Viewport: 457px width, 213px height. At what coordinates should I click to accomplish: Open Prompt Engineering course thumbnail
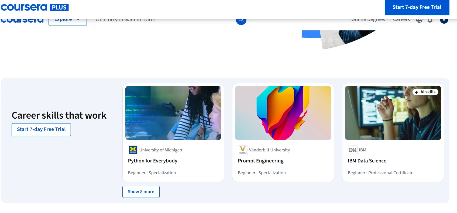(283, 113)
